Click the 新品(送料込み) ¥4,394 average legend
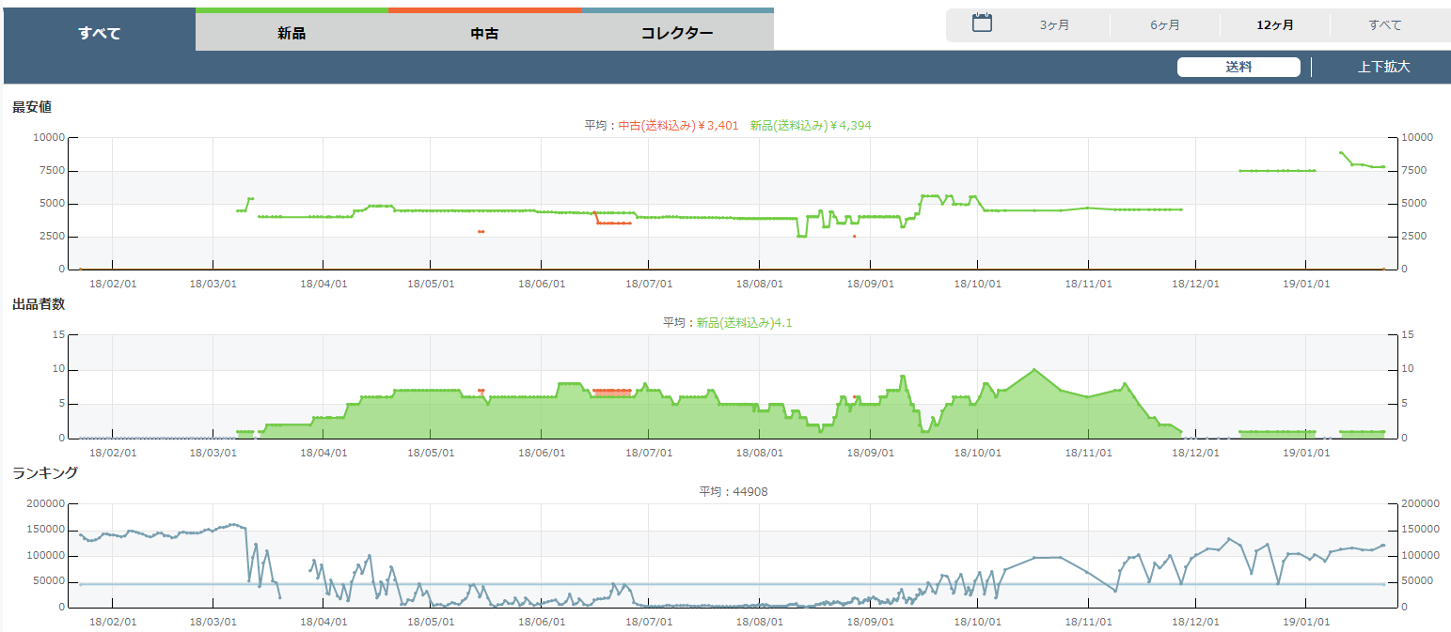The image size is (1451, 632). coord(811,125)
